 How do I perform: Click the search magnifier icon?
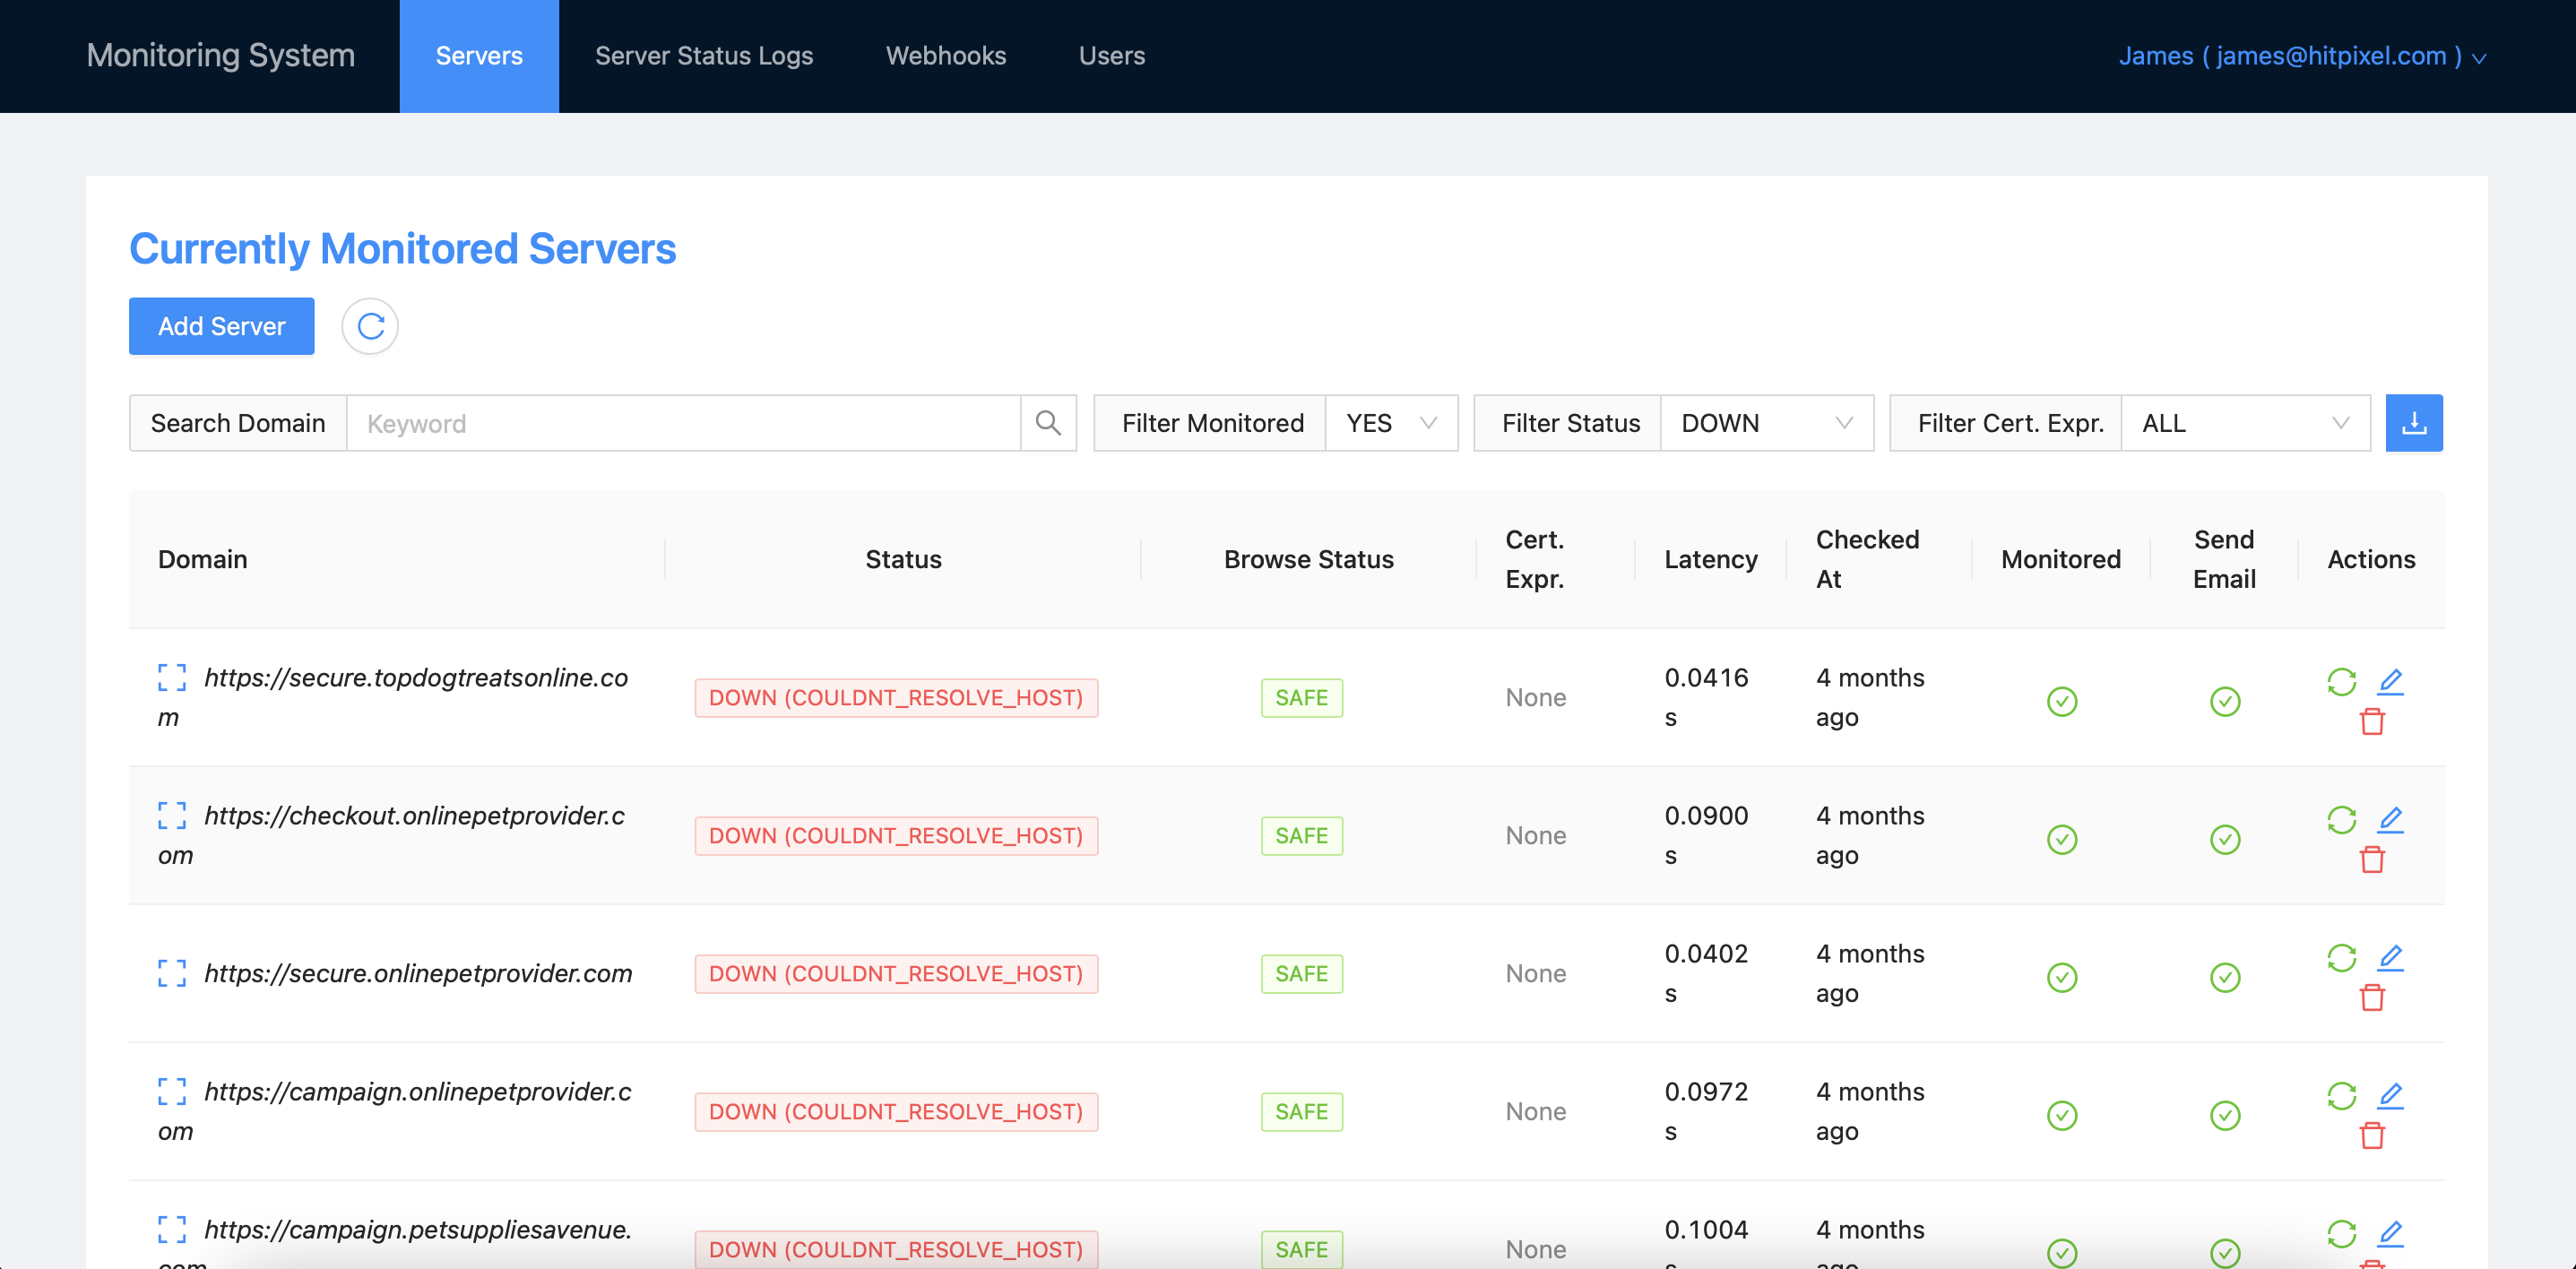[1048, 423]
